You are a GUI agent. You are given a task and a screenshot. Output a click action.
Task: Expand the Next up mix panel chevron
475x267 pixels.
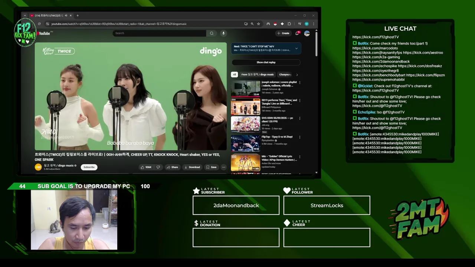click(296, 48)
